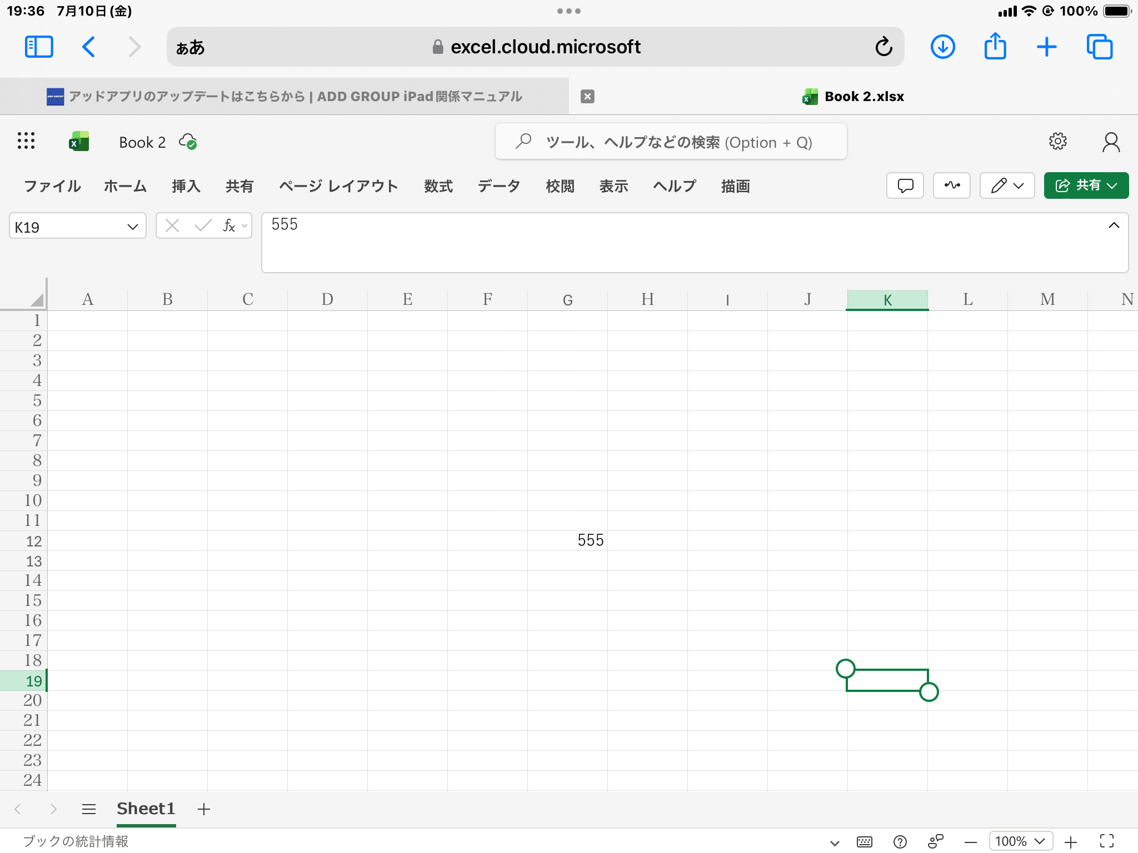Tap the Safari share icon
Screen dimensions: 1138x853
(995, 46)
